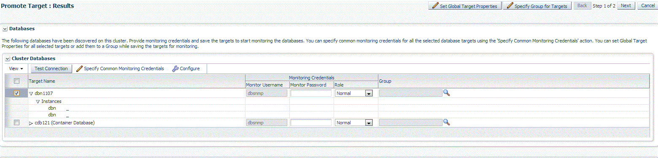Click the Monitor Password field for dbn1107

tap(311, 93)
